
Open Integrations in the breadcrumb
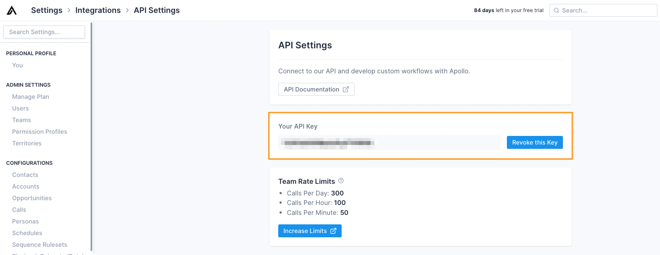point(98,10)
